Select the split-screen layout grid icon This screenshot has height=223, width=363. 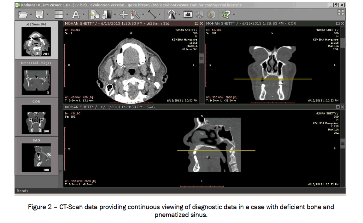click(58, 14)
